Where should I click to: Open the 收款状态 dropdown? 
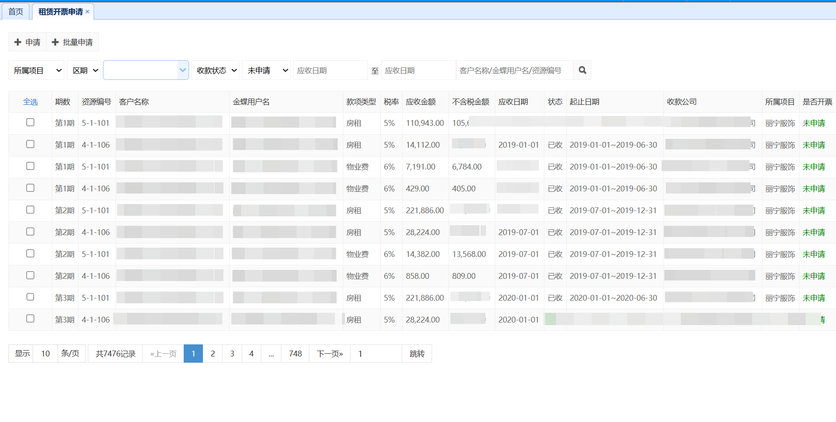click(x=215, y=70)
